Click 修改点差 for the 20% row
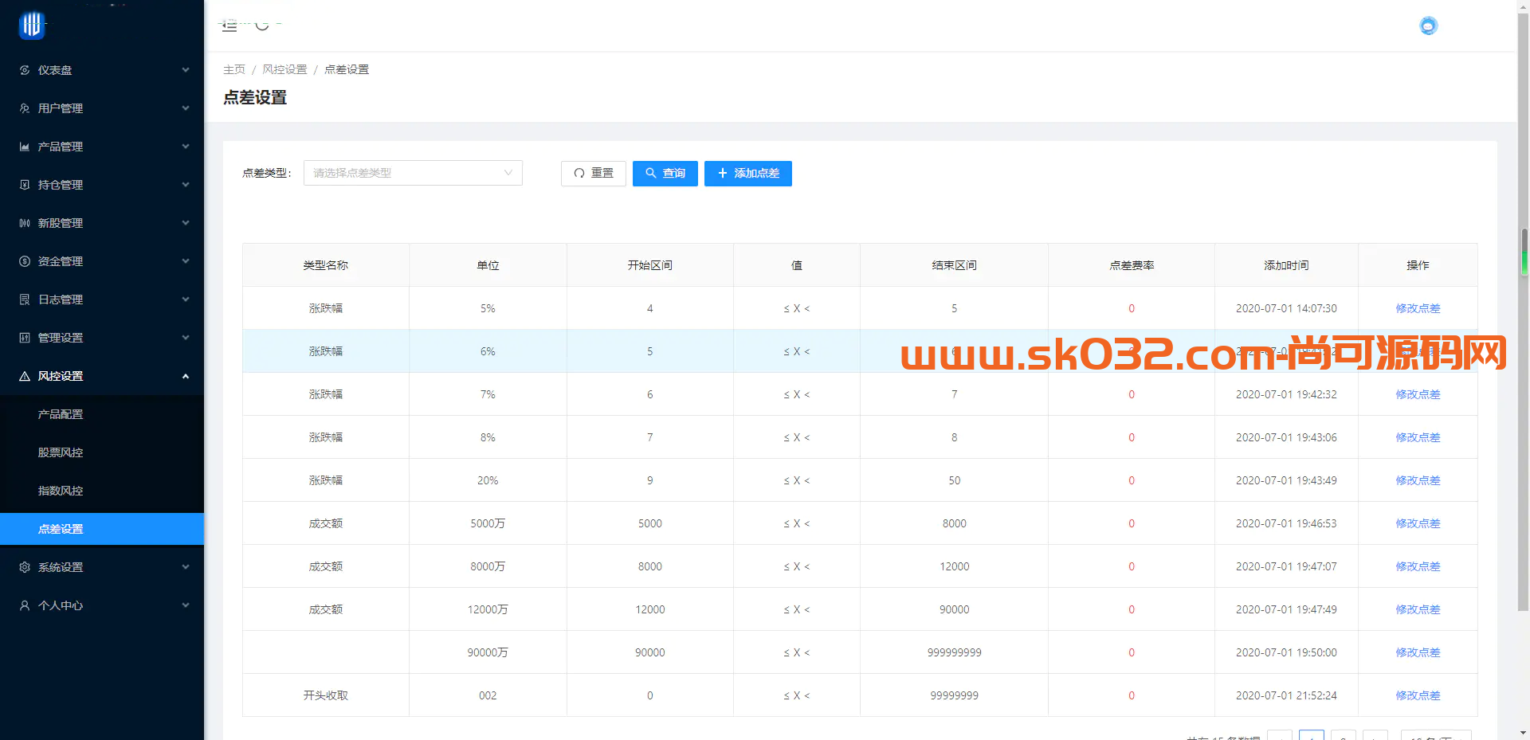 (x=1418, y=480)
